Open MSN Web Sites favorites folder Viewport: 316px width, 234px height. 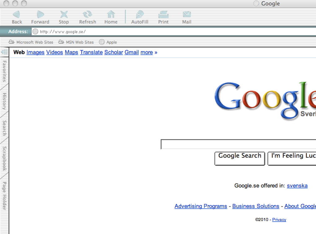pyautogui.click(x=76, y=42)
